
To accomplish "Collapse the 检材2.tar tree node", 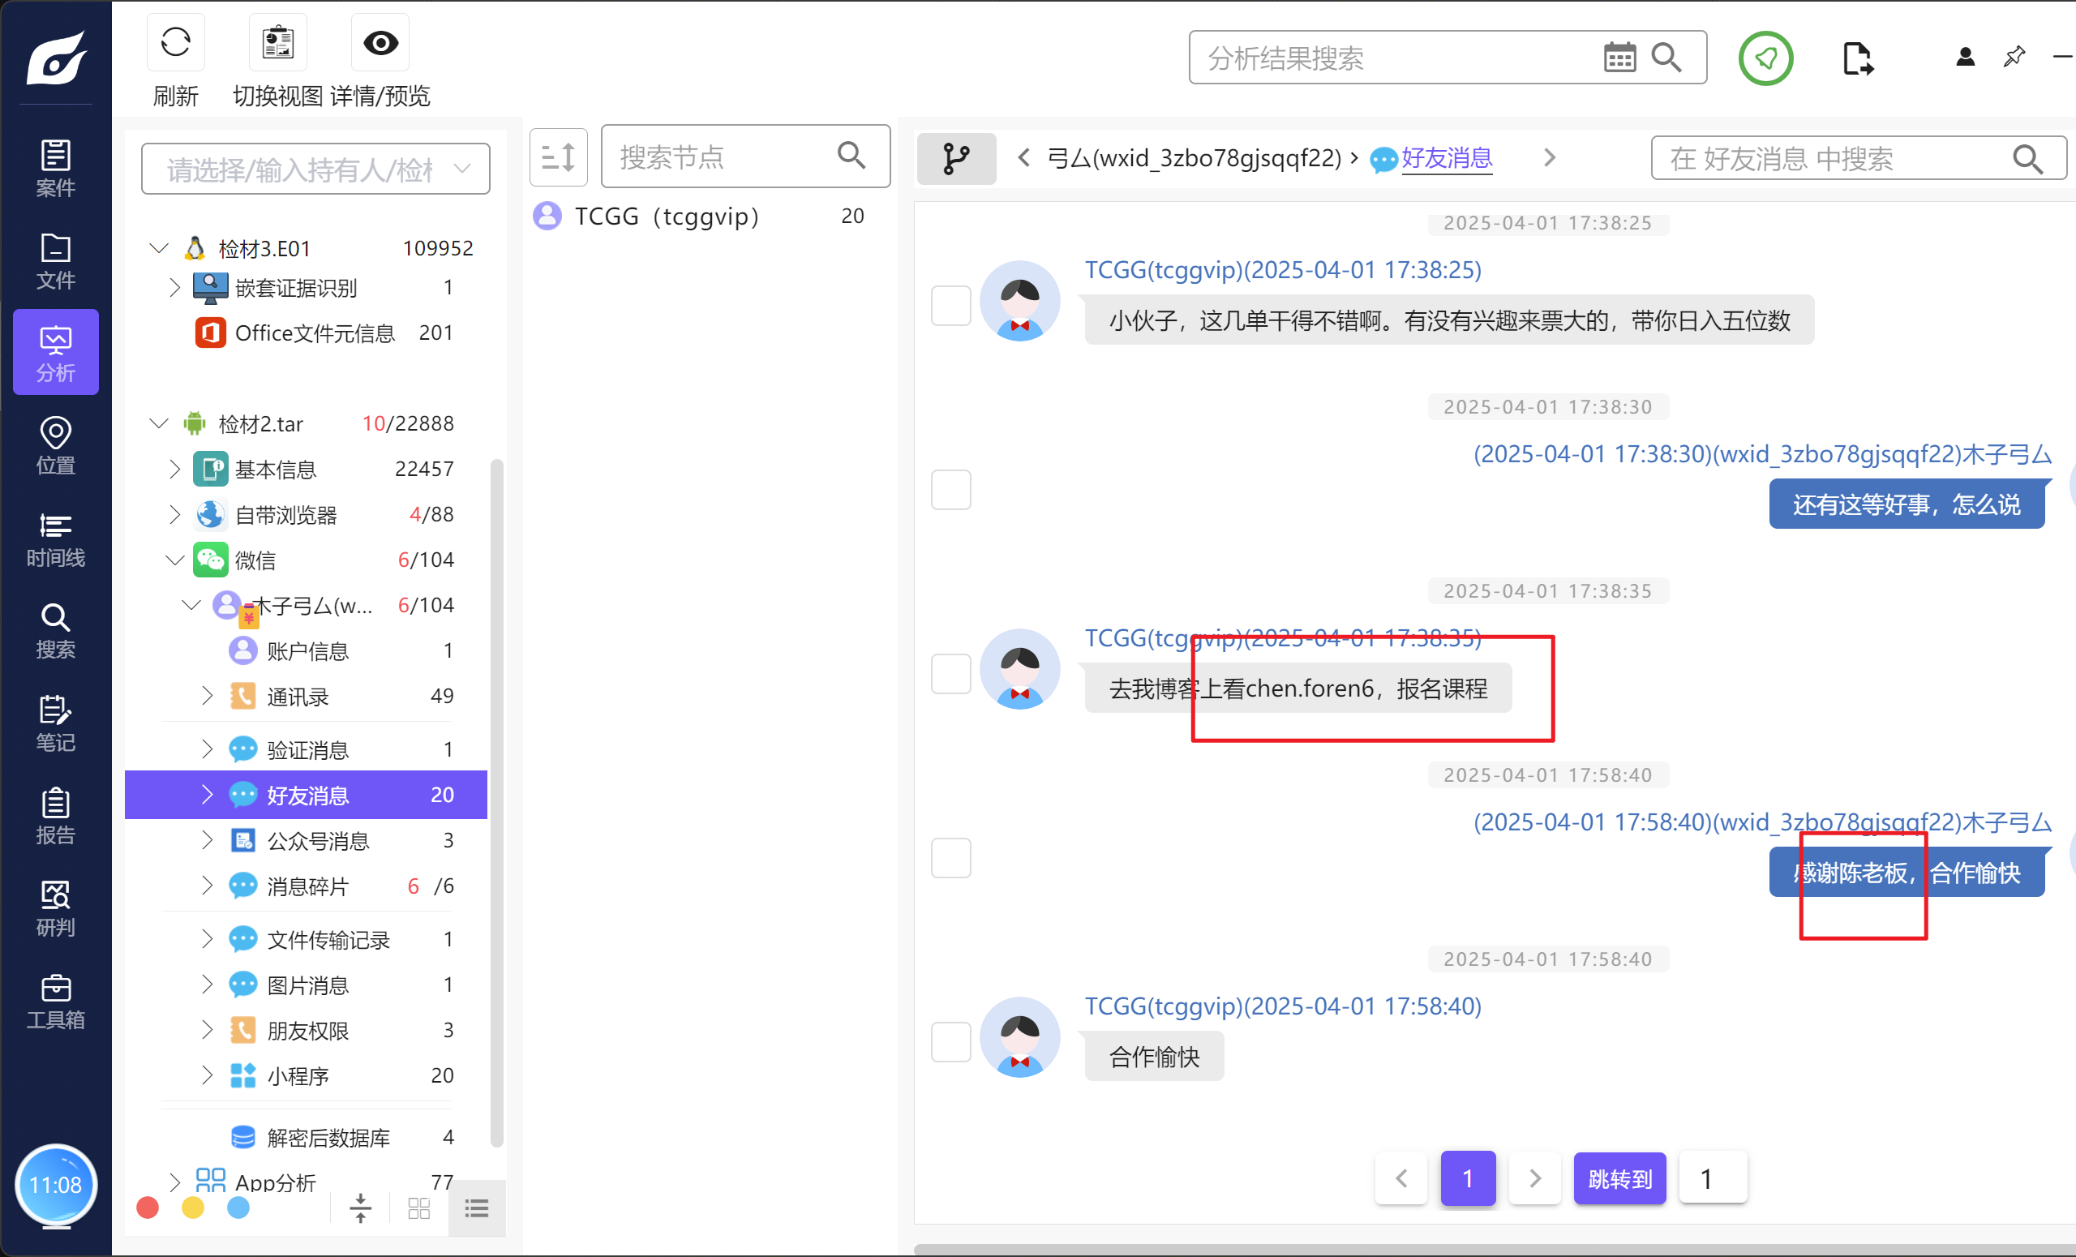I will [x=158, y=423].
